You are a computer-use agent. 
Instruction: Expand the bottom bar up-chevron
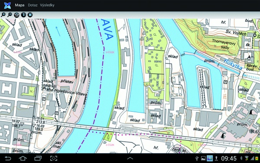coord(130,158)
